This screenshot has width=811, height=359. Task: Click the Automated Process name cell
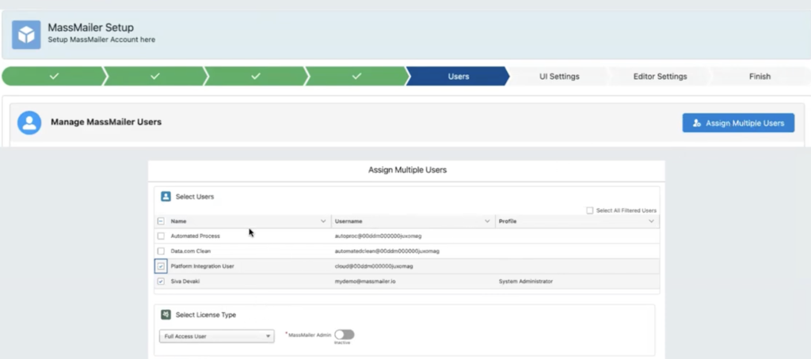coord(195,236)
